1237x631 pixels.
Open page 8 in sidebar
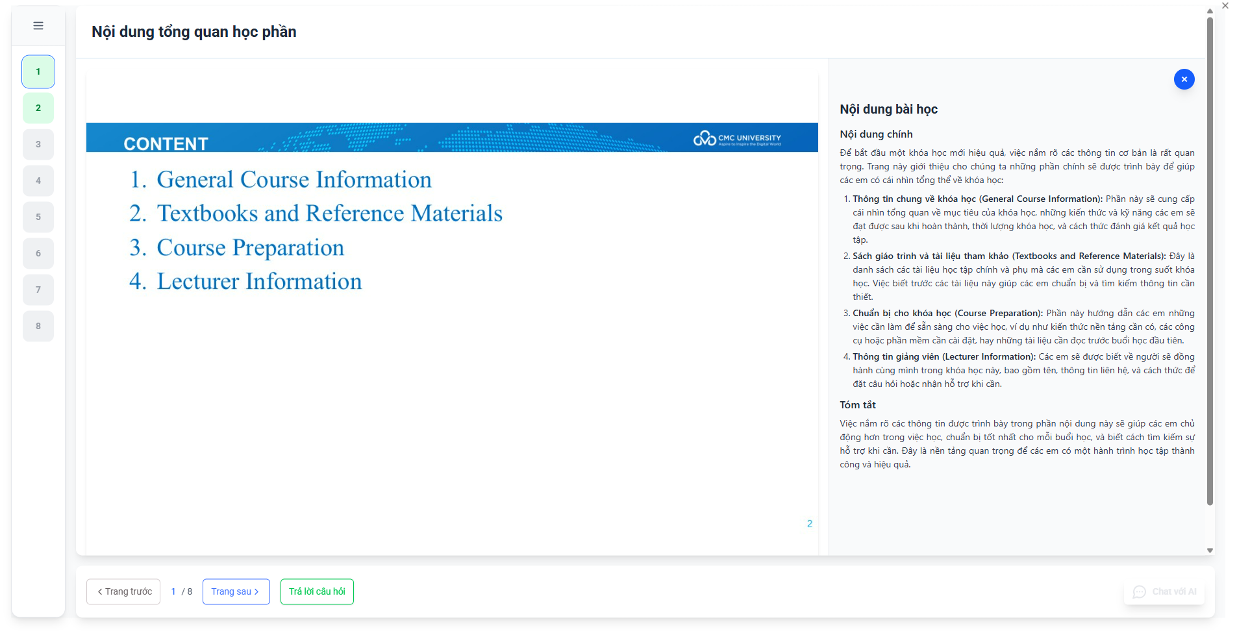[38, 327]
